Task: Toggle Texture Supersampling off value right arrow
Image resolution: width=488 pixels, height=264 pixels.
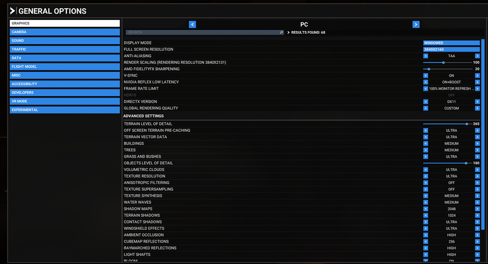Action: [x=477, y=189]
